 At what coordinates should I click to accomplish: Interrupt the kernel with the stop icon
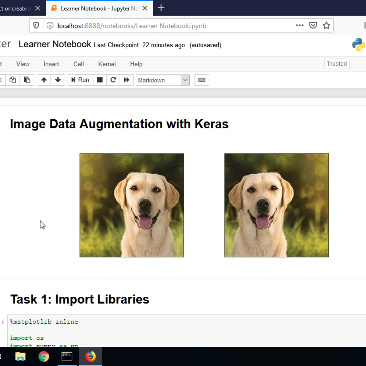pos(100,80)
